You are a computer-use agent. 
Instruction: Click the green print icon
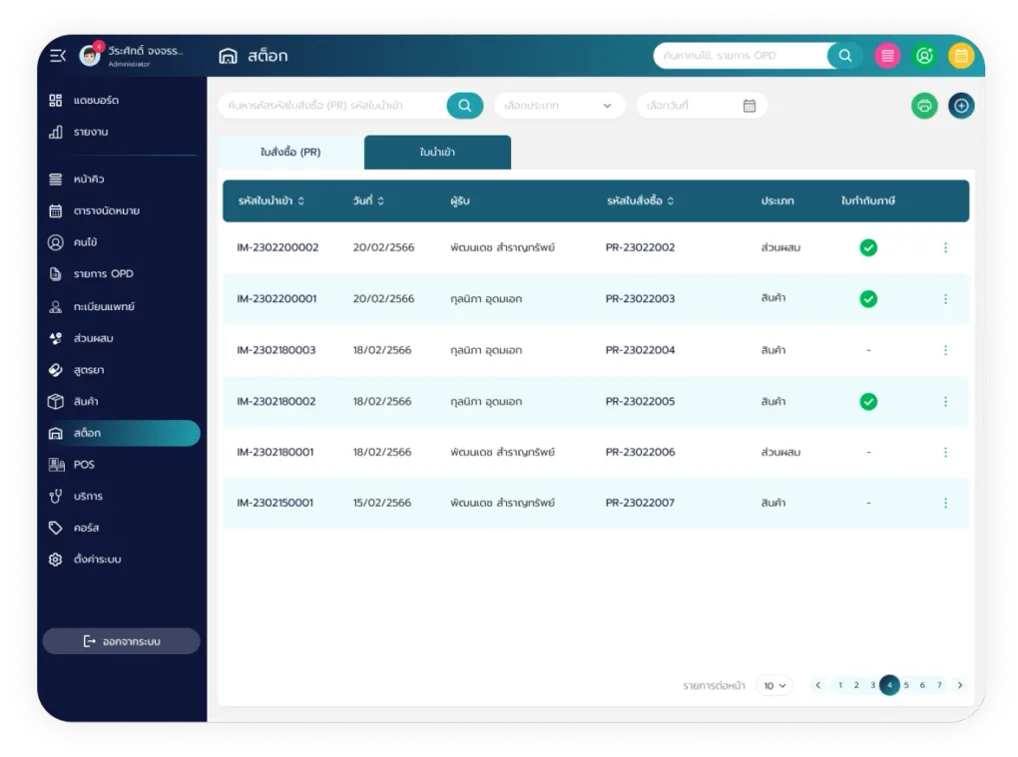pos(924,106)
